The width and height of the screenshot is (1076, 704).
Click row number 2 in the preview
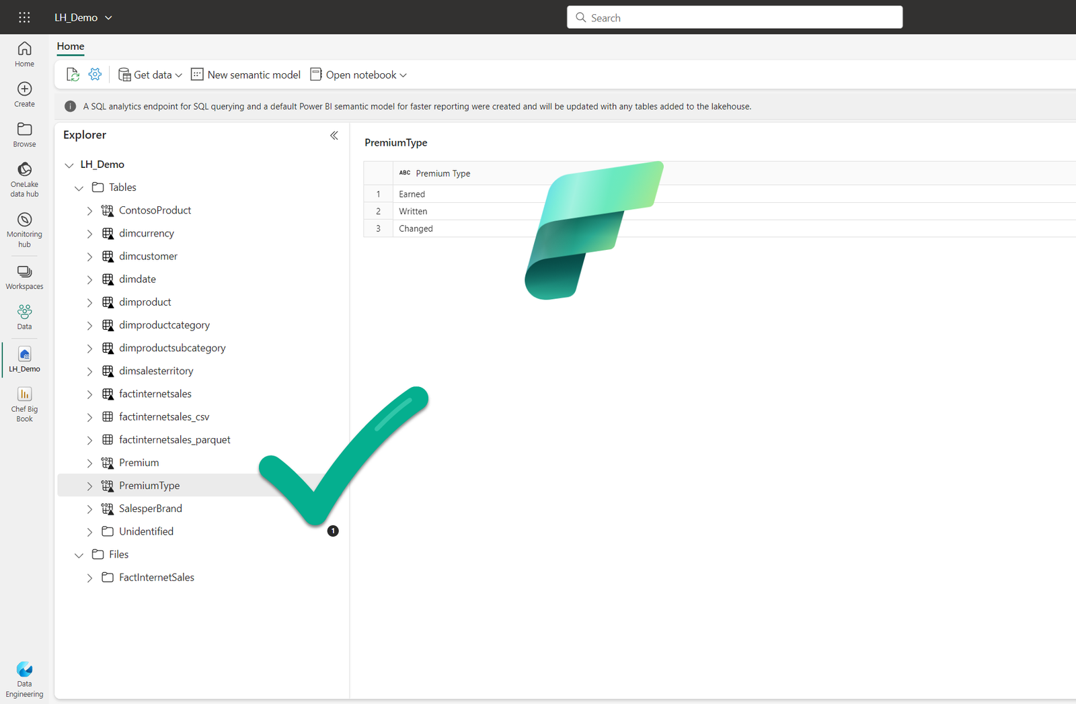coord(378,211)
